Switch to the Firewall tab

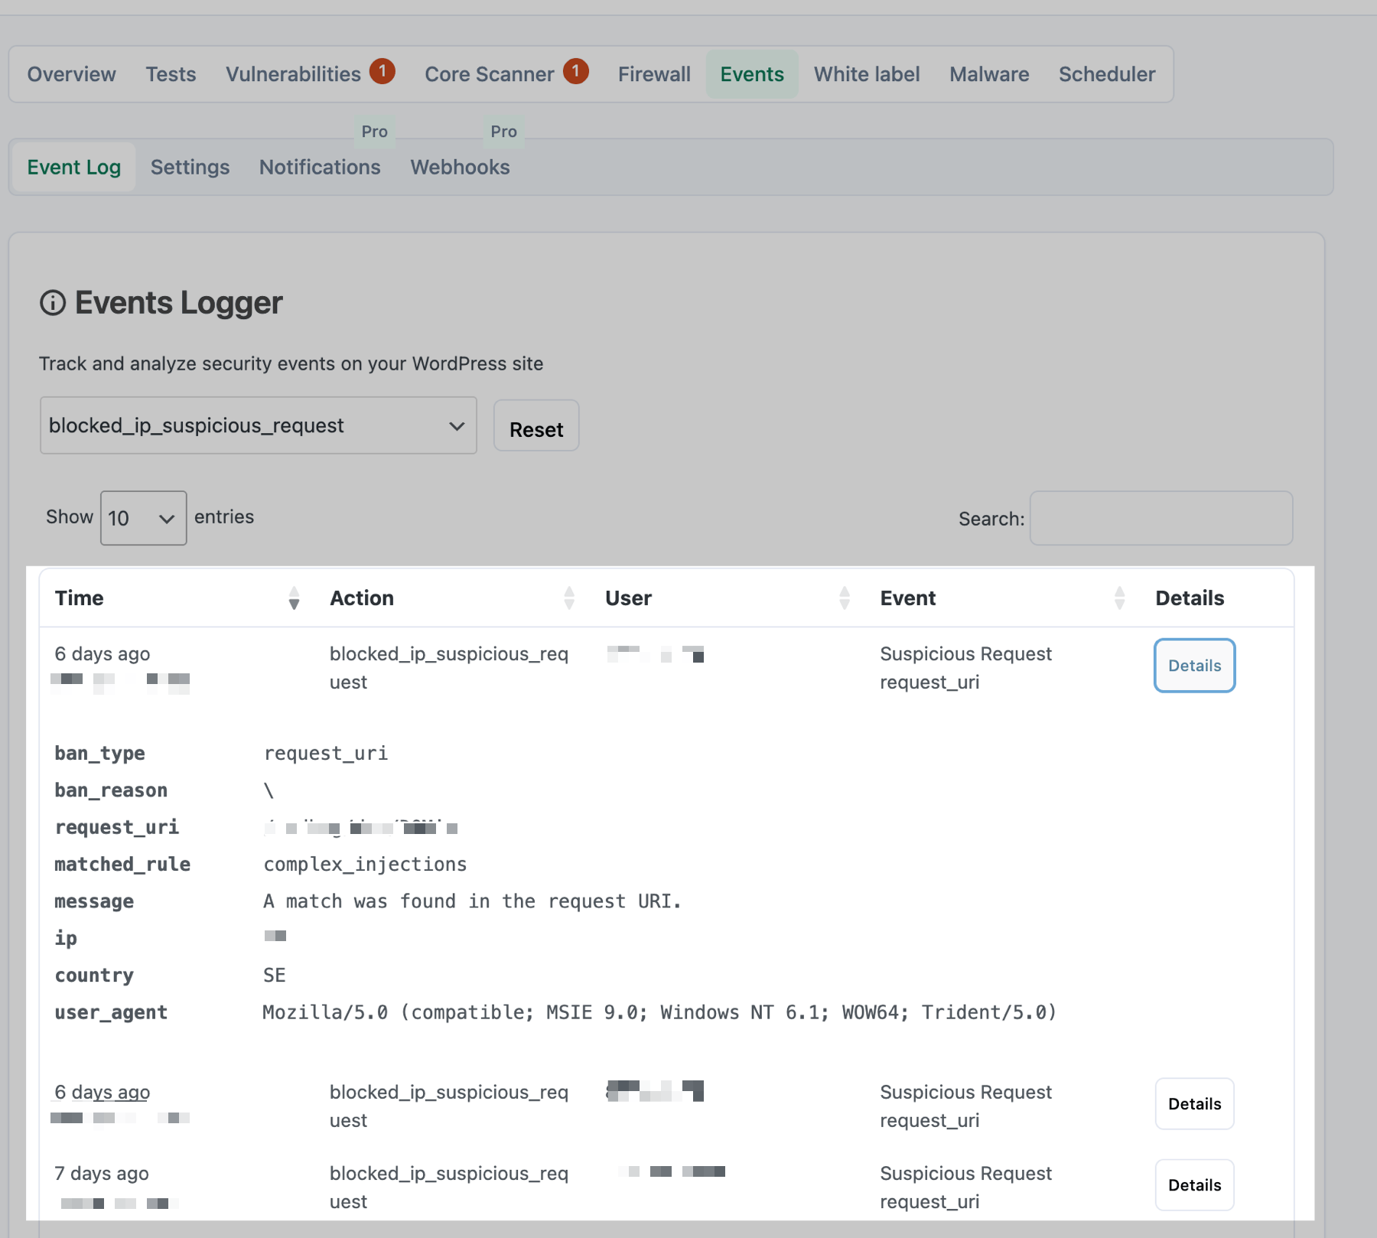654,73
